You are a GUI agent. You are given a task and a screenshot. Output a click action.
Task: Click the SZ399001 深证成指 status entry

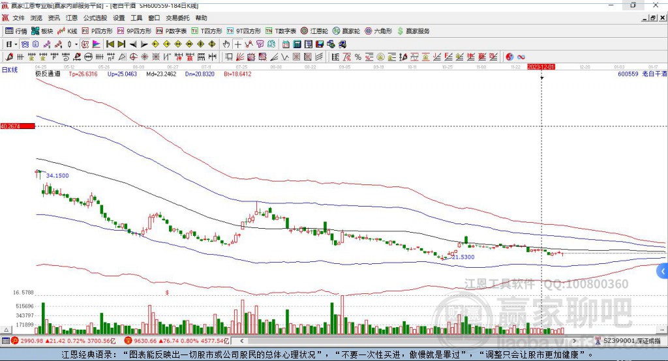pyautogui.click(x=628, y=341)
